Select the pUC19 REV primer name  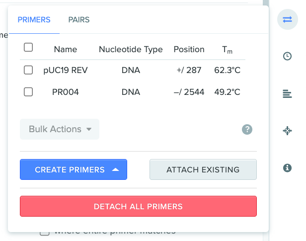[x=66, y=70]
